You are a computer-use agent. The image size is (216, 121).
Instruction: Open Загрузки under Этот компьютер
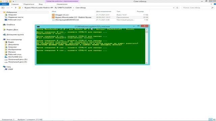[12, 47]
